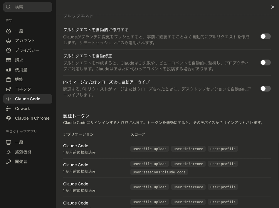
Task: Click the スコープ column header
Action: coord(138,134)
